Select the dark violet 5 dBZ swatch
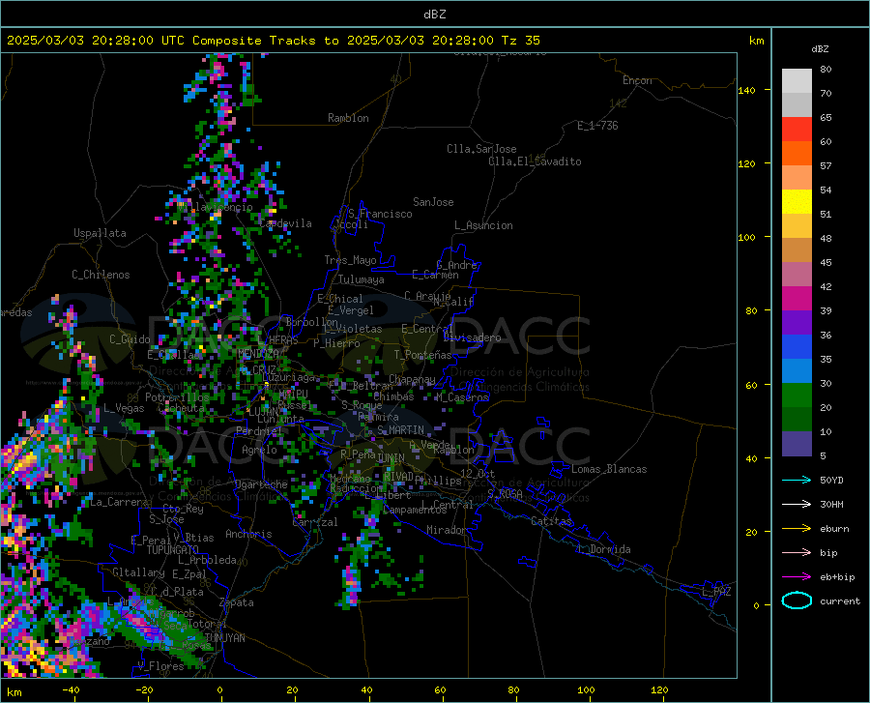The width and height of the screenshot is (870, 703). click(797, 444)
